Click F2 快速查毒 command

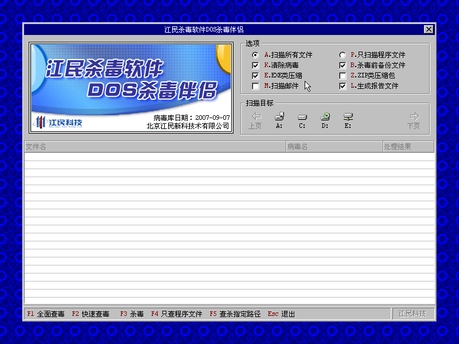pos(91,314)
